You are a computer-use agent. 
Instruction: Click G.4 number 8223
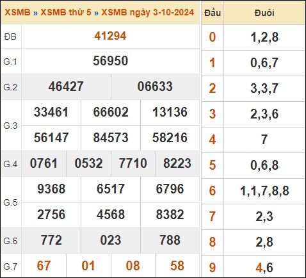177,163
